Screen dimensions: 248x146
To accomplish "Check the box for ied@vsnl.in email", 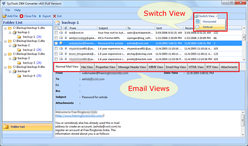I will [56, 33].
